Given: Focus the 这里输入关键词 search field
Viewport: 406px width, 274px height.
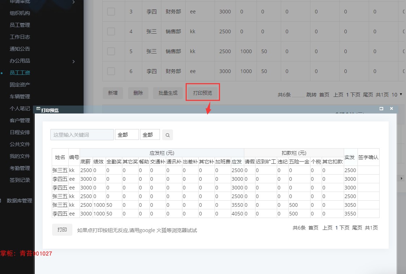Looking at the screenshot, I should point(82,135).
